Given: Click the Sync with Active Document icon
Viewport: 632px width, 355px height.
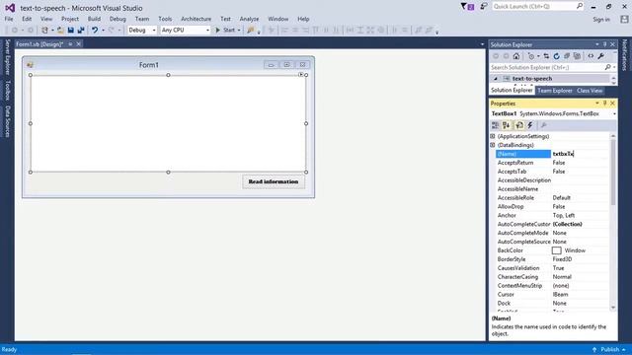Looking at the screenshot, I should 546,56.
